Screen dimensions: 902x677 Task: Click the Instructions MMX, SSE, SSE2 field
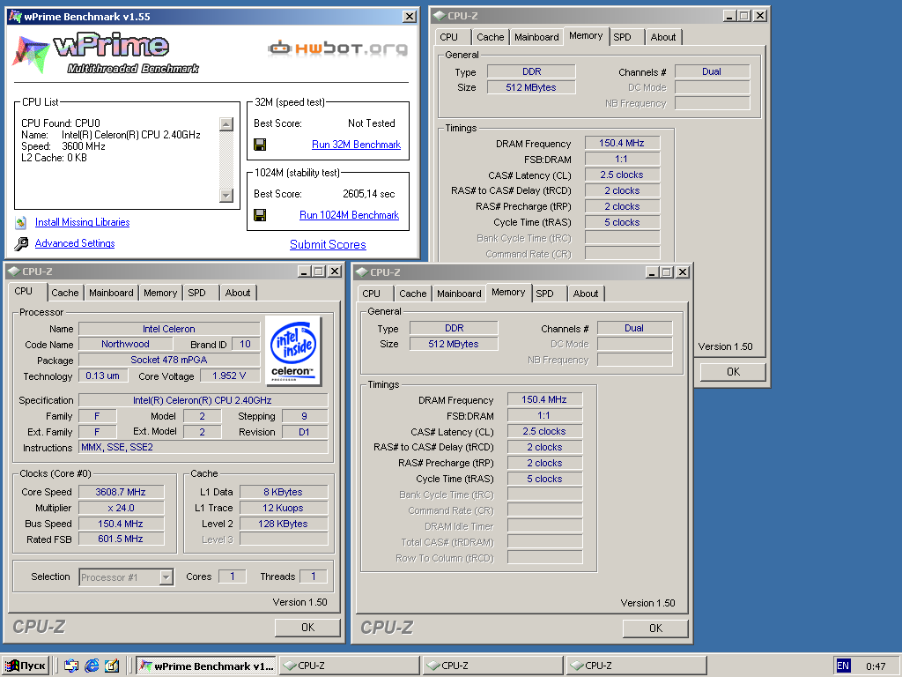pyautogui.click(x=203, y=447)
